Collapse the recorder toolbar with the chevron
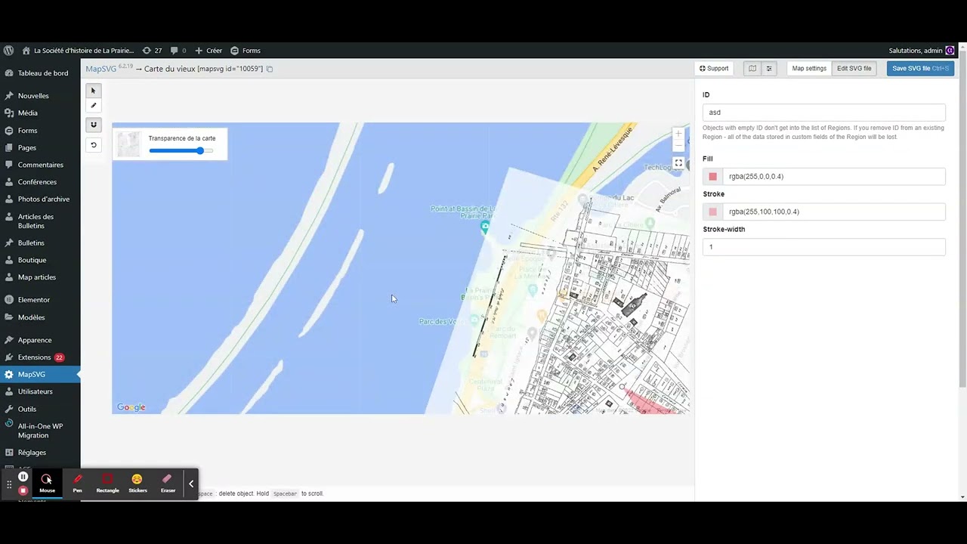 coord(191,484)
